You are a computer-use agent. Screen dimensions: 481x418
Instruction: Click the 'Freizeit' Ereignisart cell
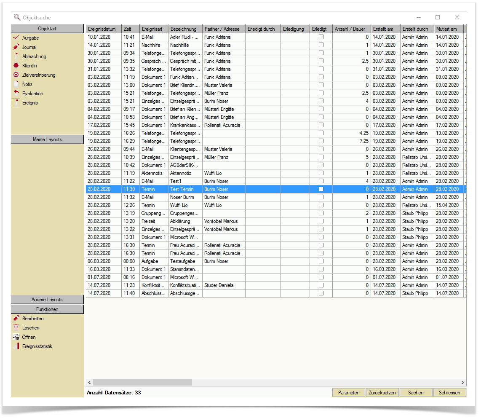[x=154, y=221]
